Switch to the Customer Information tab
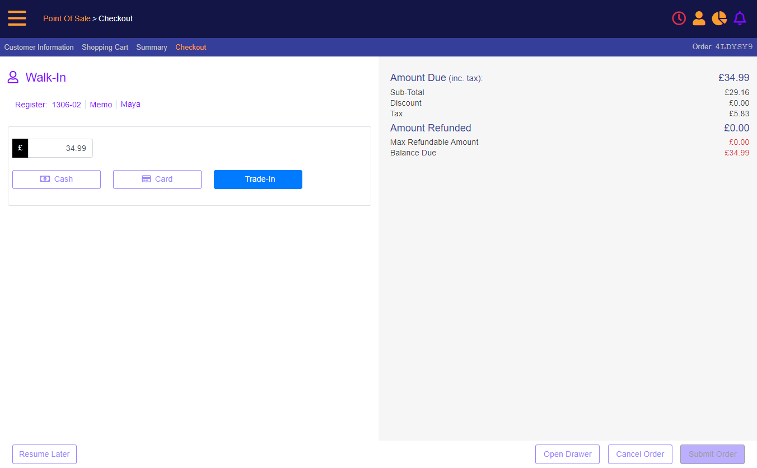 pyautogui.click(x=39, y=48)
